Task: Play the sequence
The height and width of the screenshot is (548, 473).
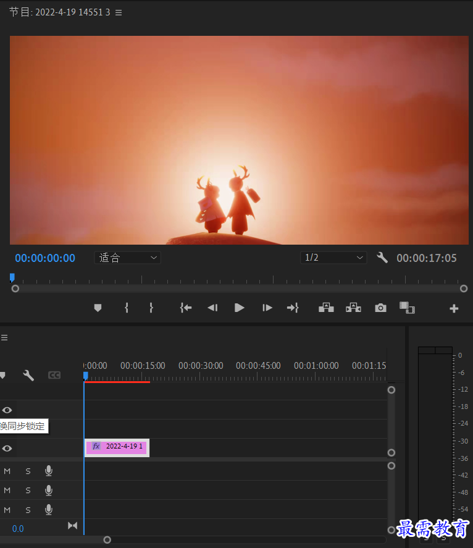Action: (x=240, y=308)
